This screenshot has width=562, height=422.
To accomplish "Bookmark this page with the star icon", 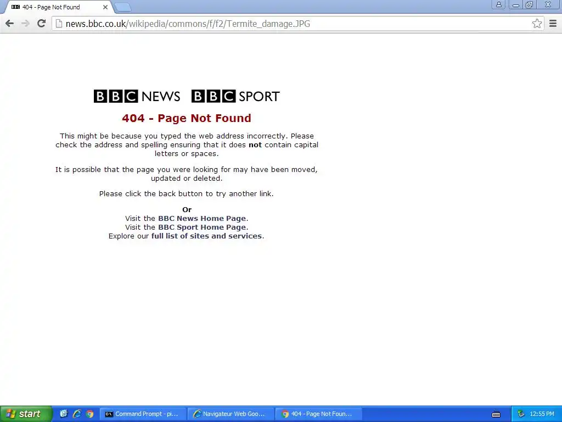I will [x=537, y=24].
